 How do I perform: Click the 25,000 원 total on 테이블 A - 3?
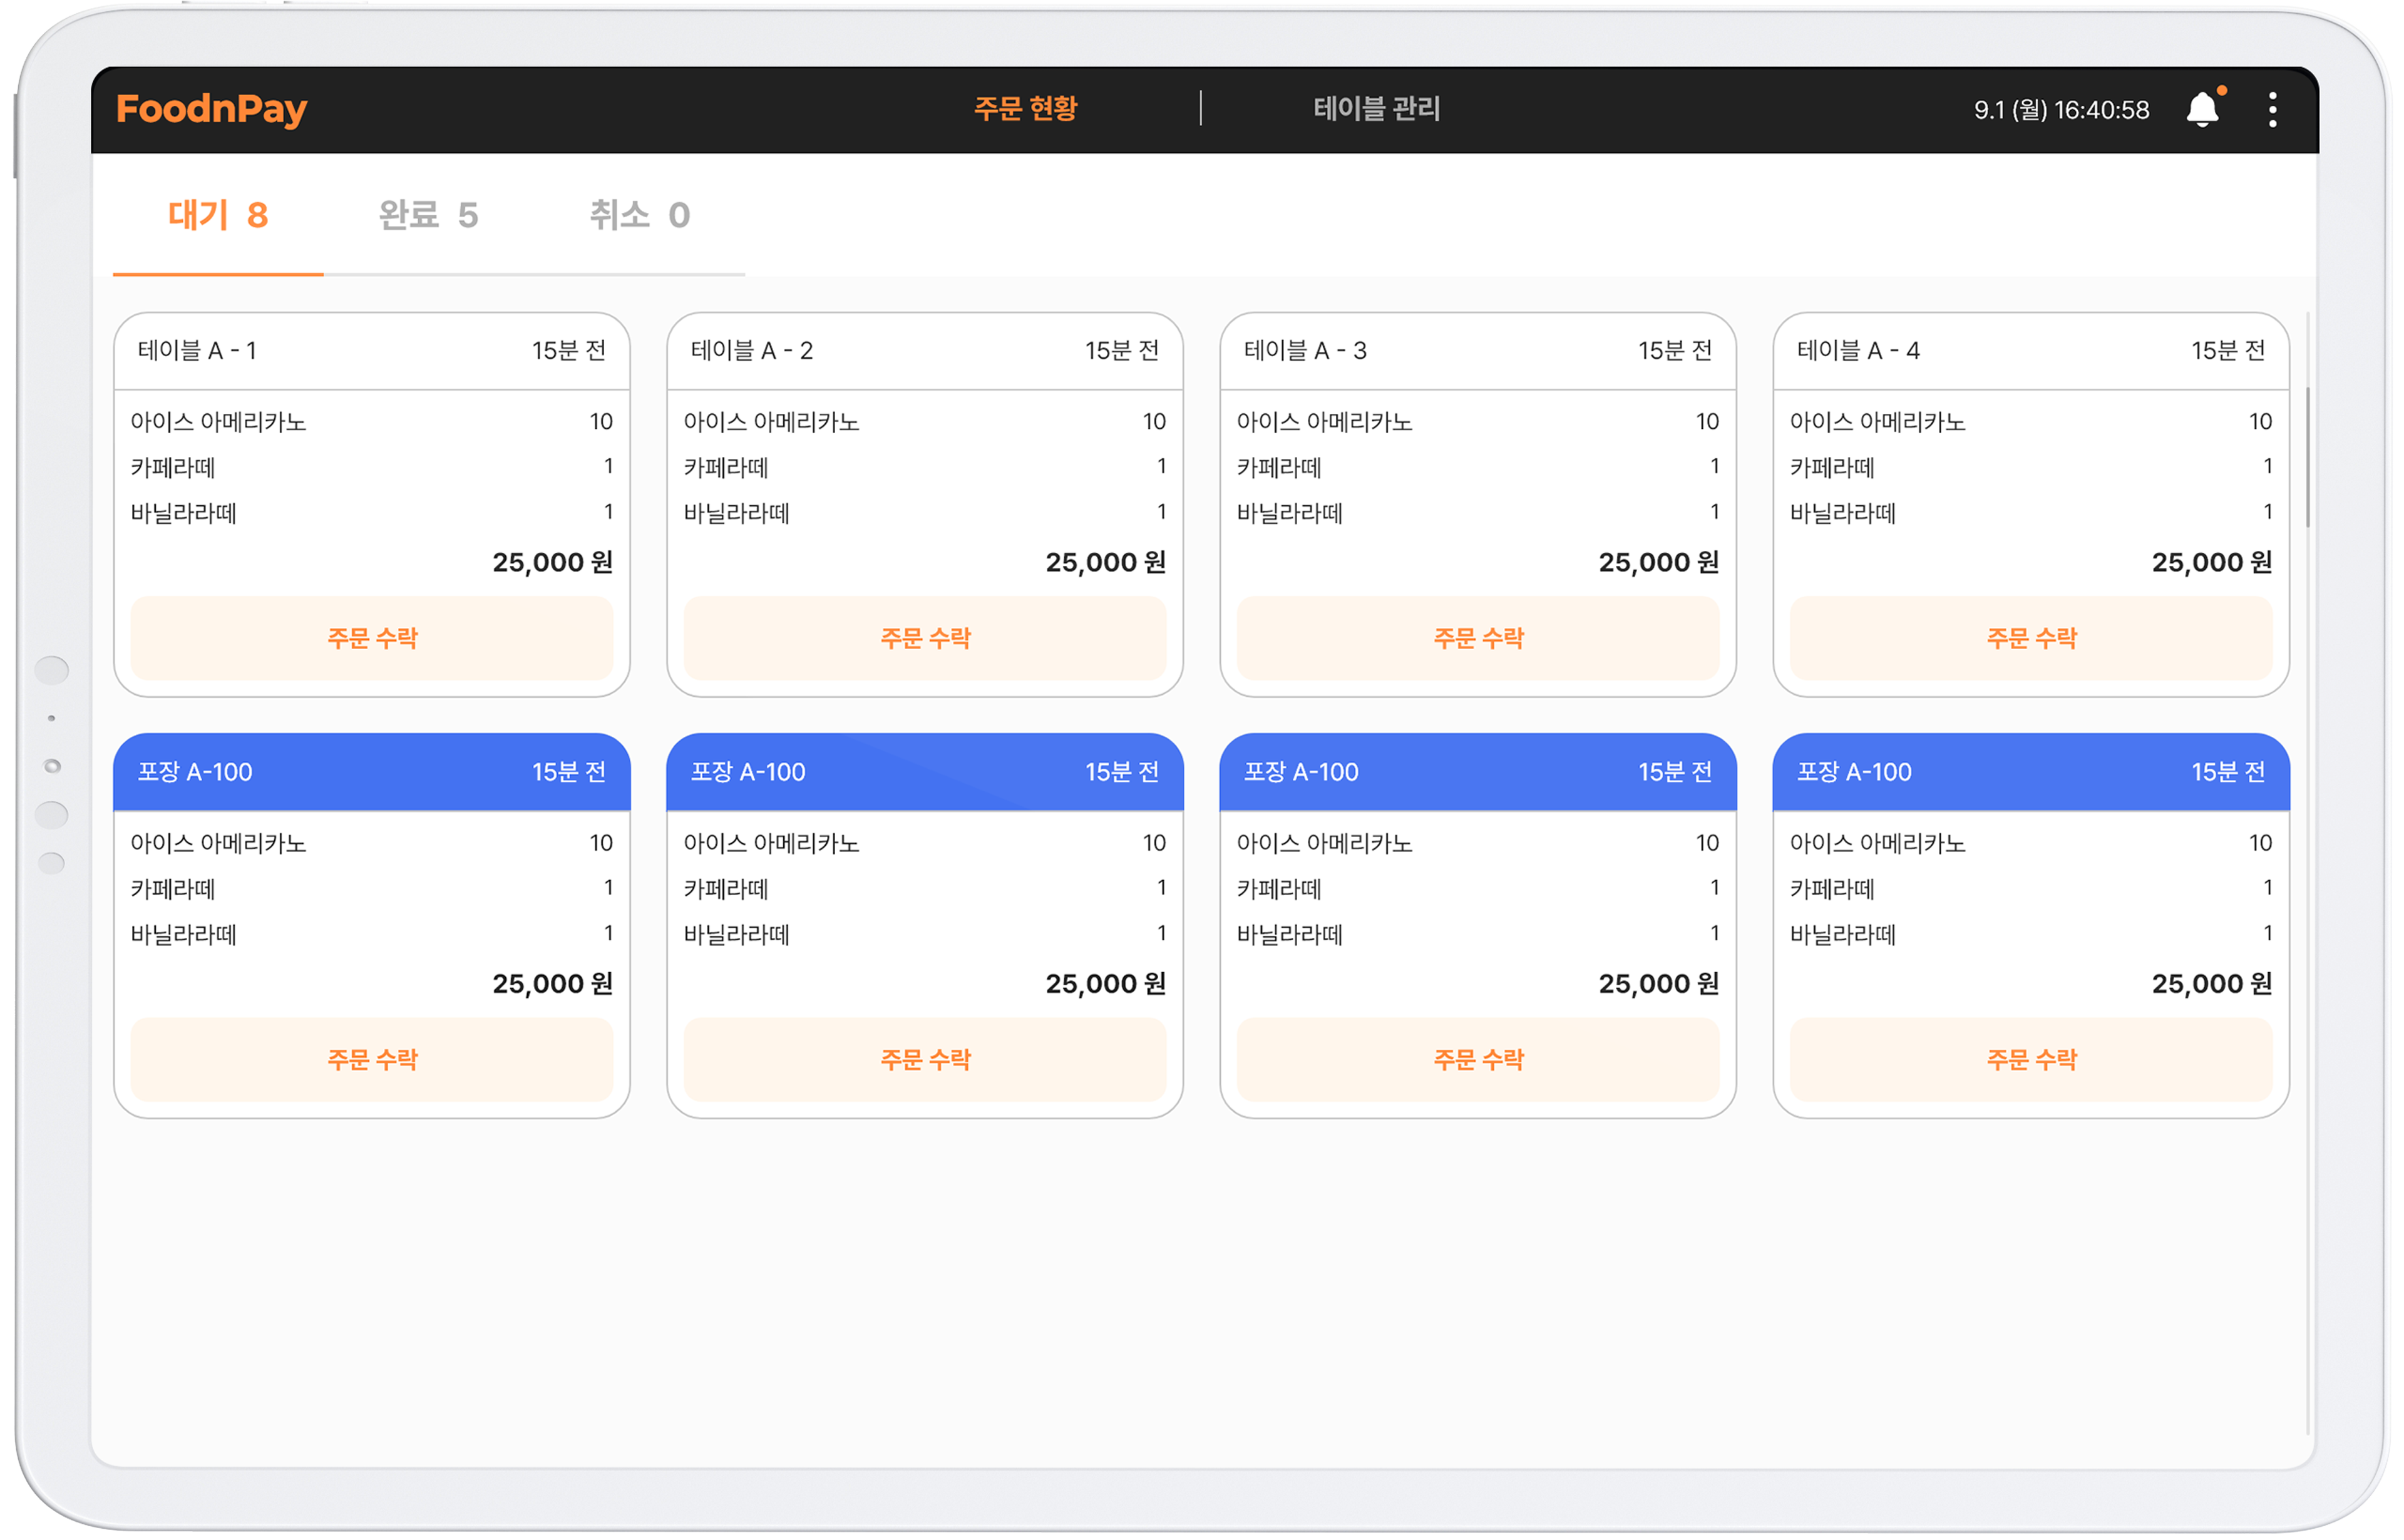(1658, 562)
